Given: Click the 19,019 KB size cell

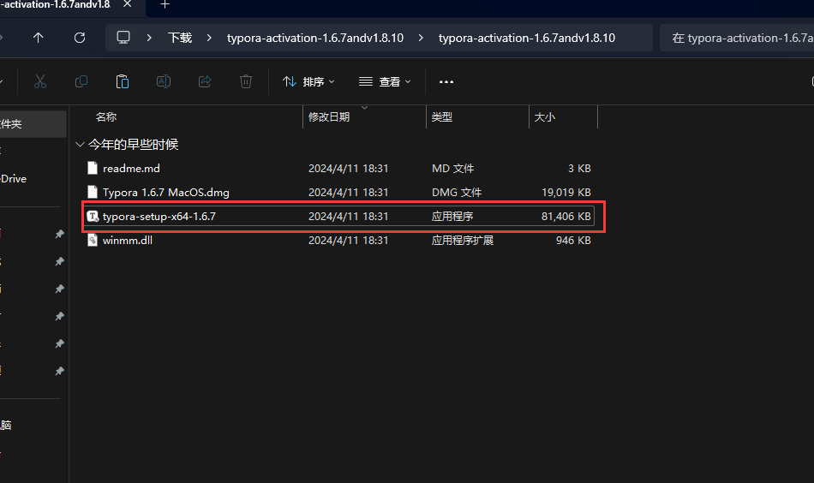Looking at the screenshot, I should click(566, 193).
